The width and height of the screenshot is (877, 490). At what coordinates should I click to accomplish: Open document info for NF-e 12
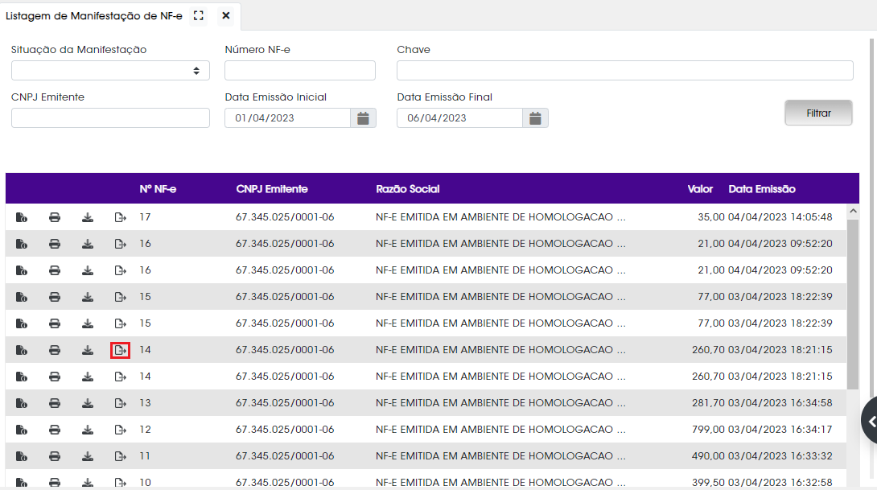21,430
